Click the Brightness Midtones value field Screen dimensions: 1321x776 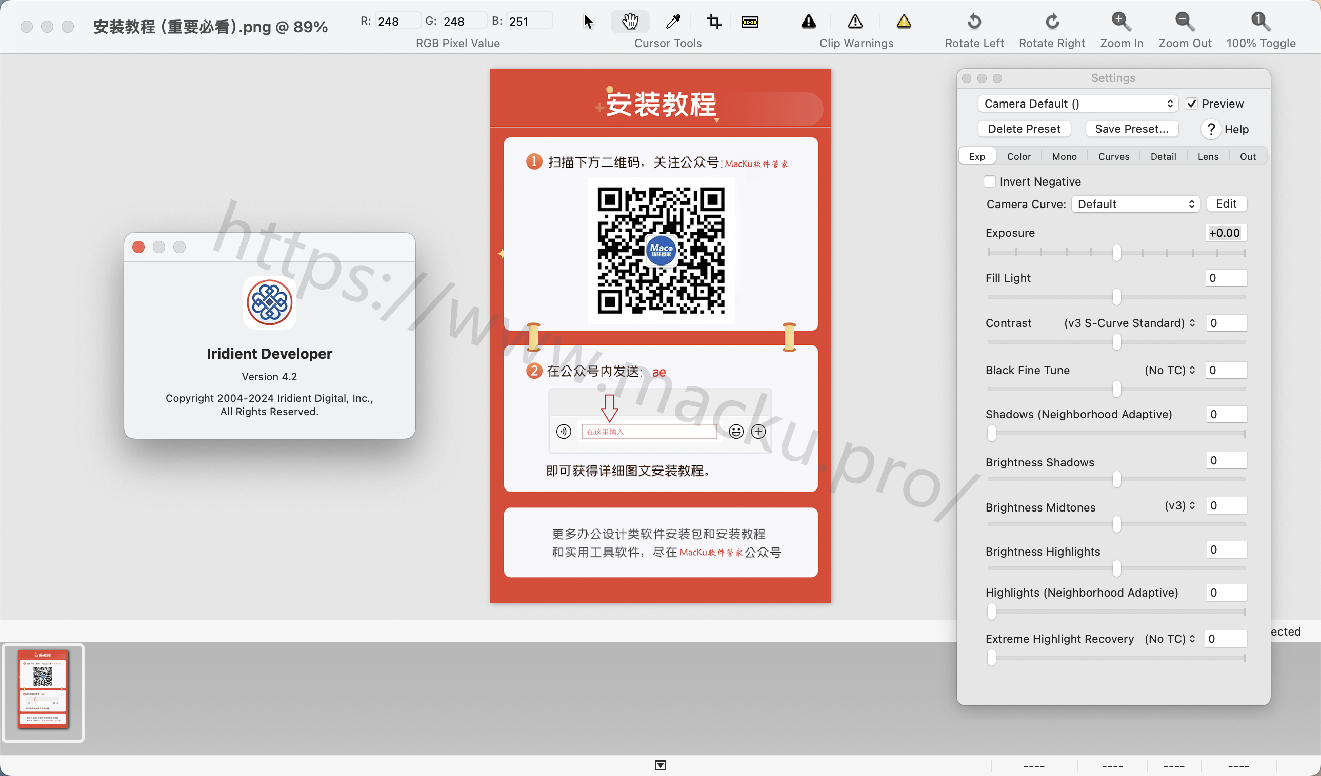coord(1226,505)
